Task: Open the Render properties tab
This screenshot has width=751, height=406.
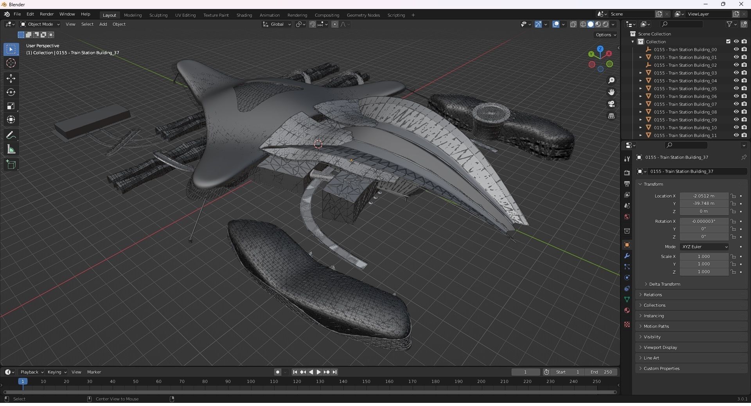Action: click(x=627, y=173)
